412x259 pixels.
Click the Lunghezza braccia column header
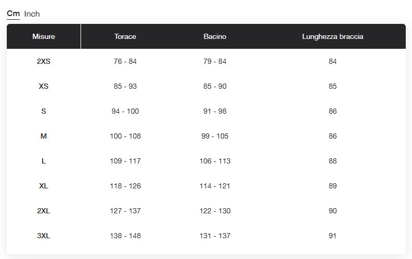click(x=333, y=36)
